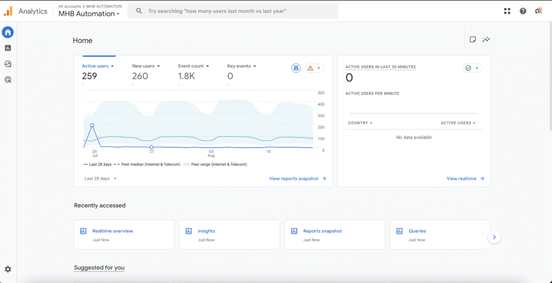Click the orange warning triangle icon
Image resolution: width=552 pixels, height=283 pixels.
click(x=310, y=68)
